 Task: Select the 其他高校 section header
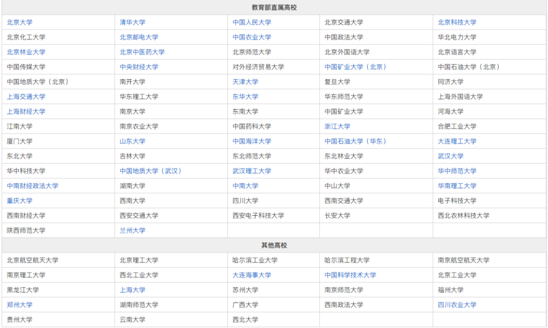click(274, 245)
